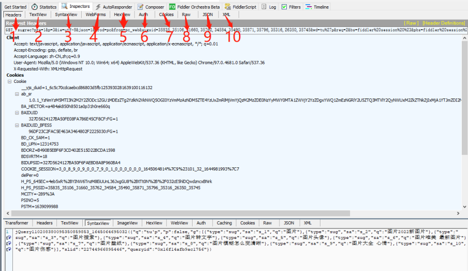
Task: Open the Timeline tab
Action: [321, 7]
